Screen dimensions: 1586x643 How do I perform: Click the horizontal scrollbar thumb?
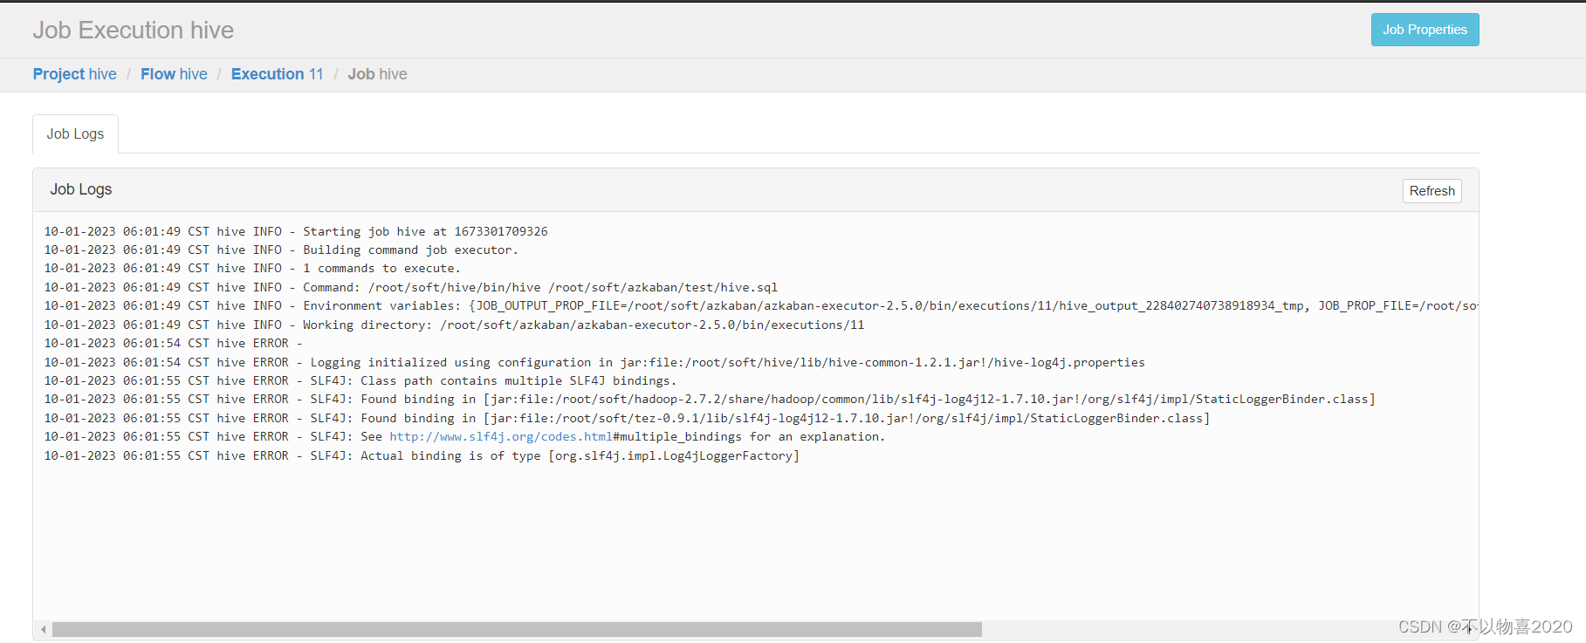(x=517, y=629)
